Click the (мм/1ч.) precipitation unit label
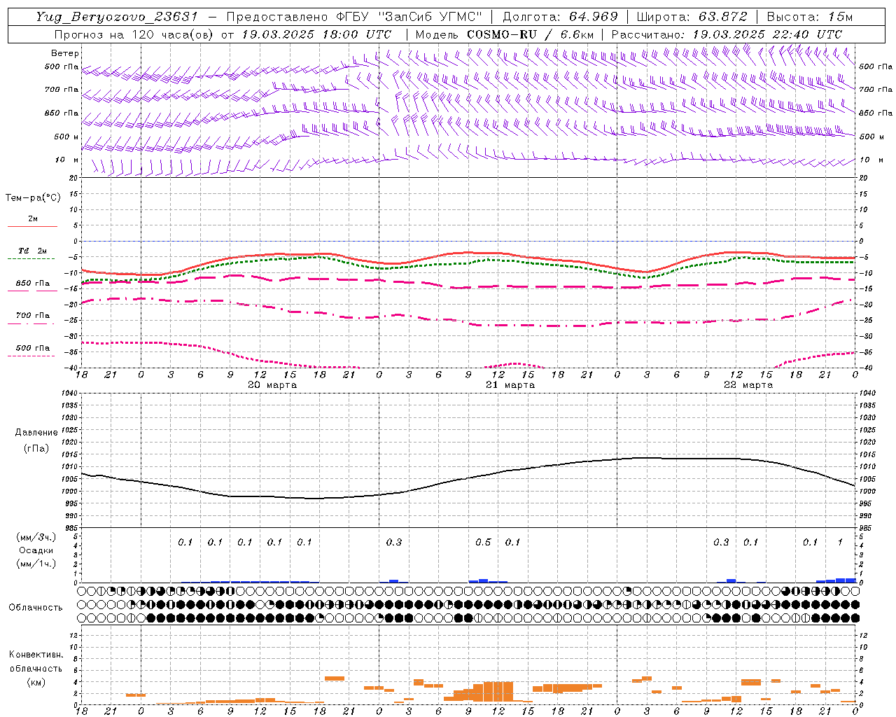 36,564
